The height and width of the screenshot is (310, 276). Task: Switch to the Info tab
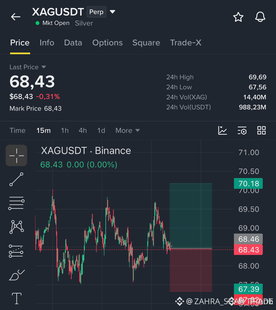tap(47, 43)
